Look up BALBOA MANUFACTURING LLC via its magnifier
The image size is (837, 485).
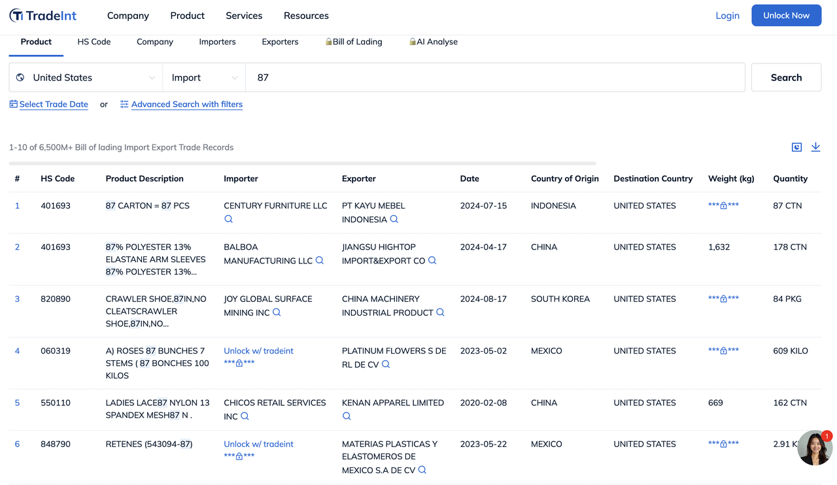pyautogui.click(x=319, y=261)
